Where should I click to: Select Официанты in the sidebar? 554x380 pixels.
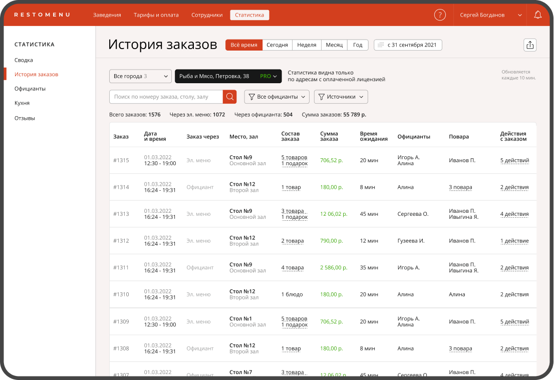(x=30, y=89)
